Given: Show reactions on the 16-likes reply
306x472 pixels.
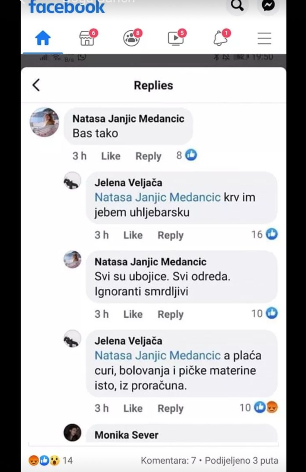Looking at the screenshot, I should coord(265,235).
